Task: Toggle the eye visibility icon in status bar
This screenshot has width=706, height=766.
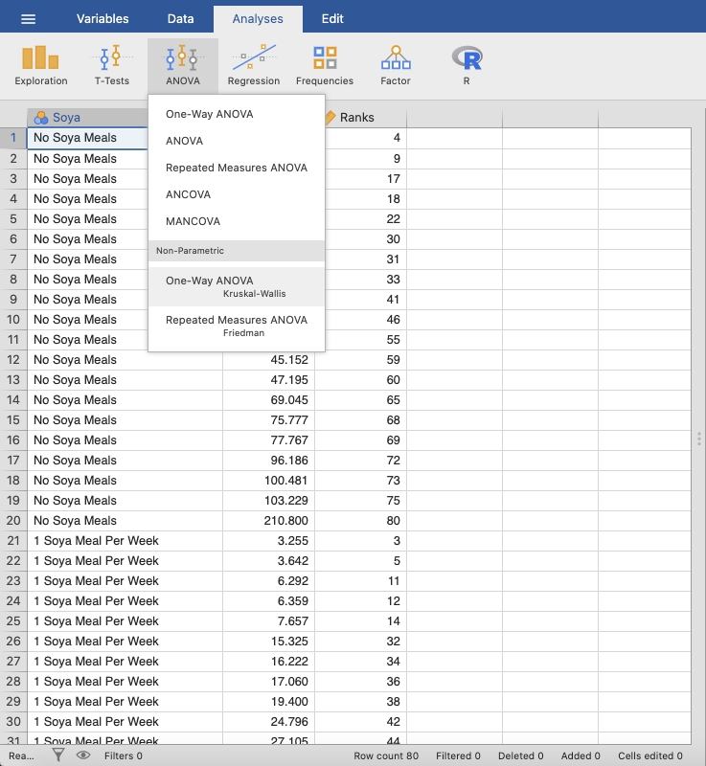Action: click(83, 755)
